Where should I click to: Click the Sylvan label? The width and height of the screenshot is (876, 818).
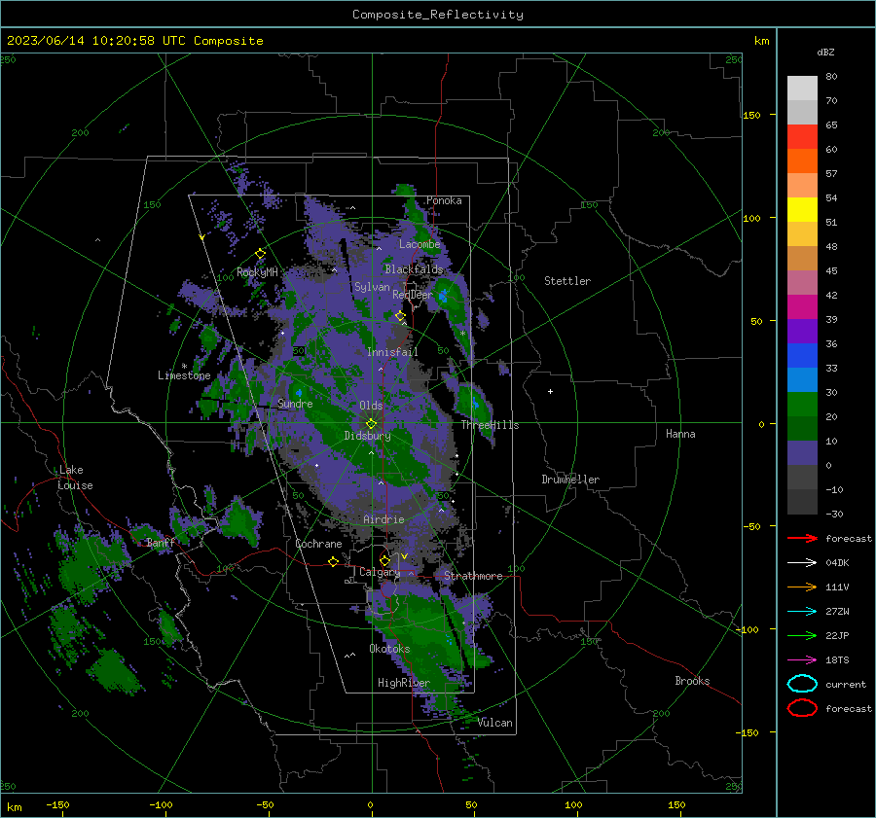coord(372,287)
